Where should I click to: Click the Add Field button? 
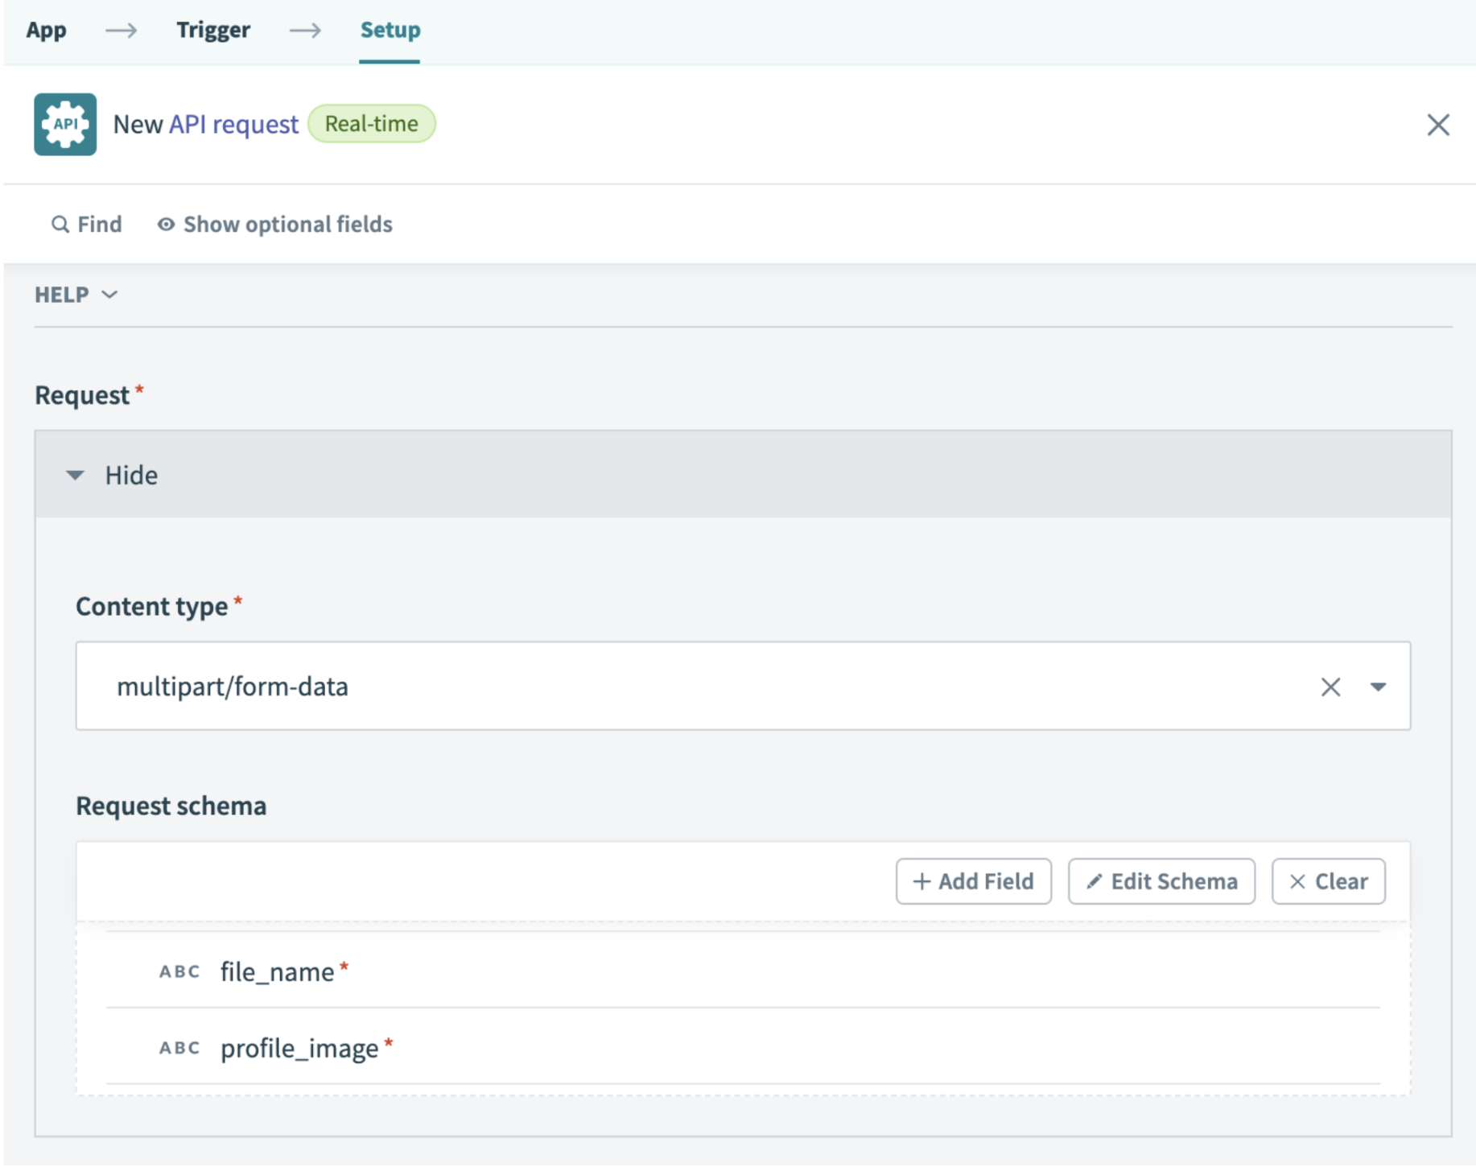973,881
